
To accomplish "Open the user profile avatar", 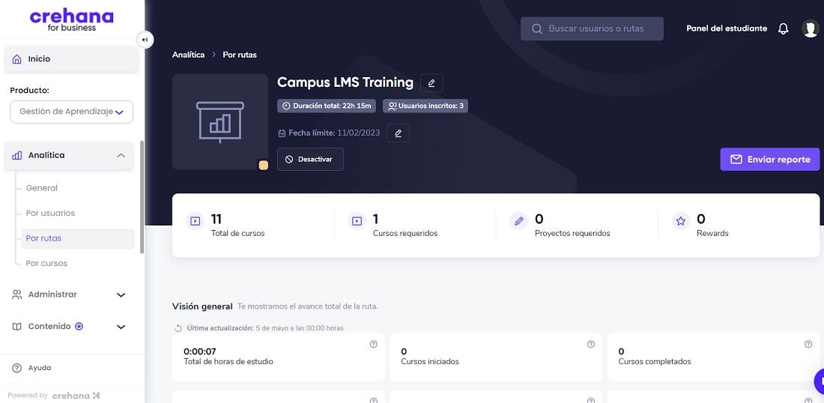I will [811, 28].
